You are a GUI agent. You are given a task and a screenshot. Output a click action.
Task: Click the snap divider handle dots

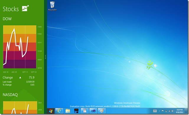pos(45,57)
